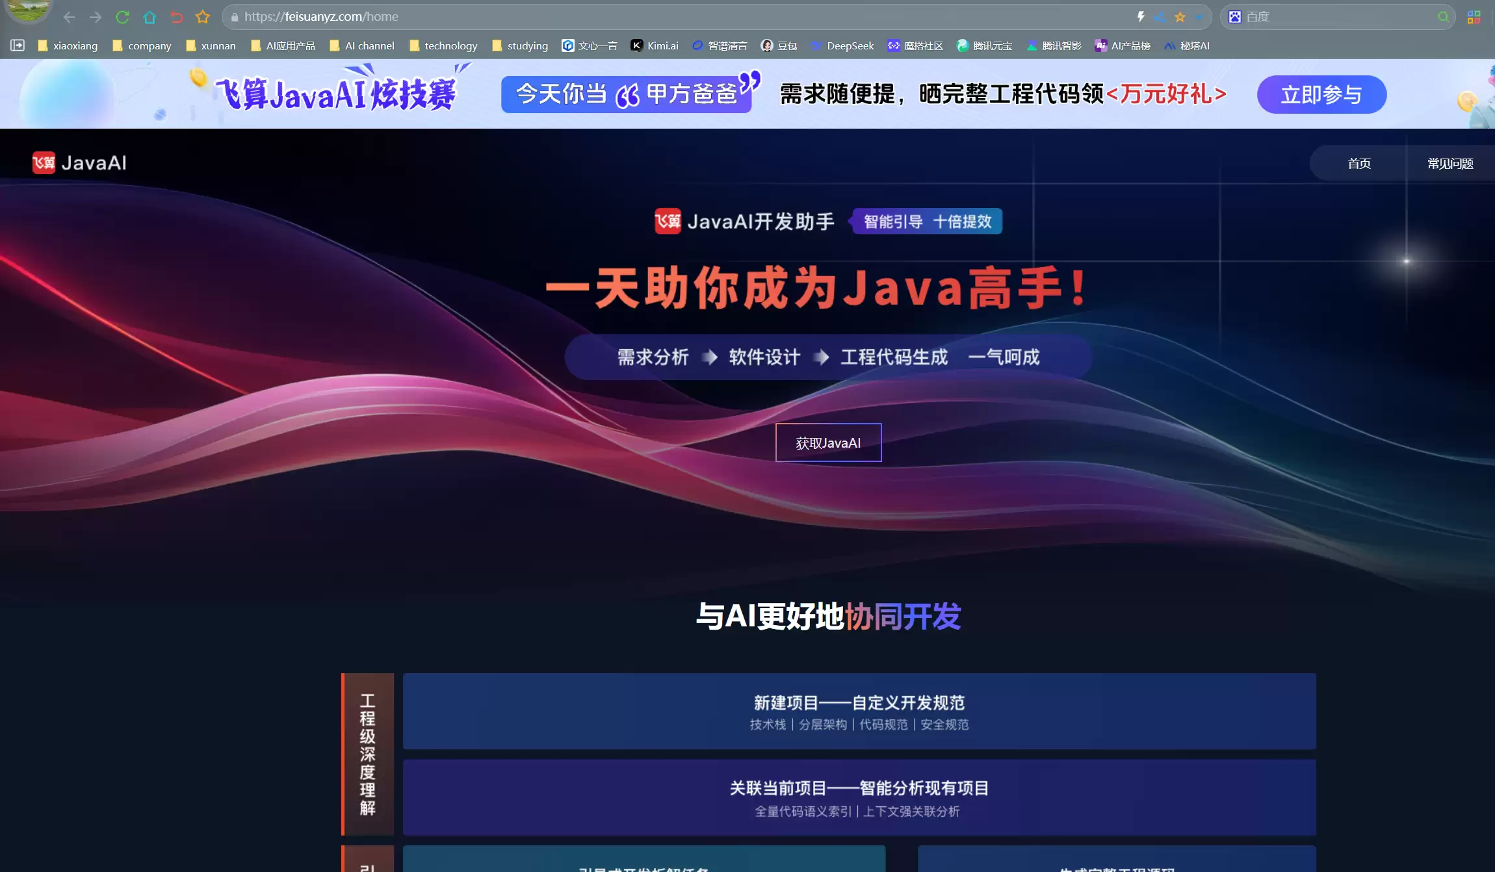Focus the 百度 search input box
This screenshot has height=872, width=1495.
pos(1339,17)
